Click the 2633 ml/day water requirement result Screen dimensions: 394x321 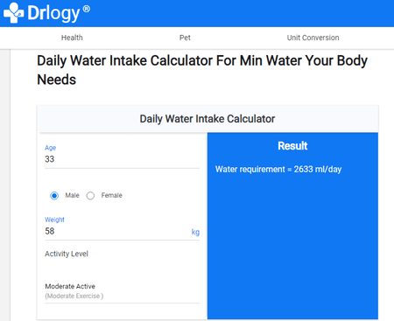click(x=318, y=170)
